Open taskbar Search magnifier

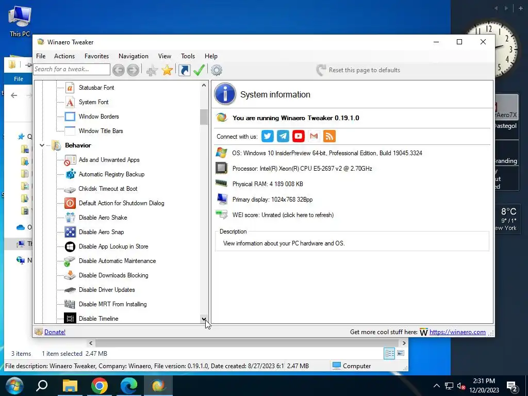pyautogui.click(x=42, y=386)
